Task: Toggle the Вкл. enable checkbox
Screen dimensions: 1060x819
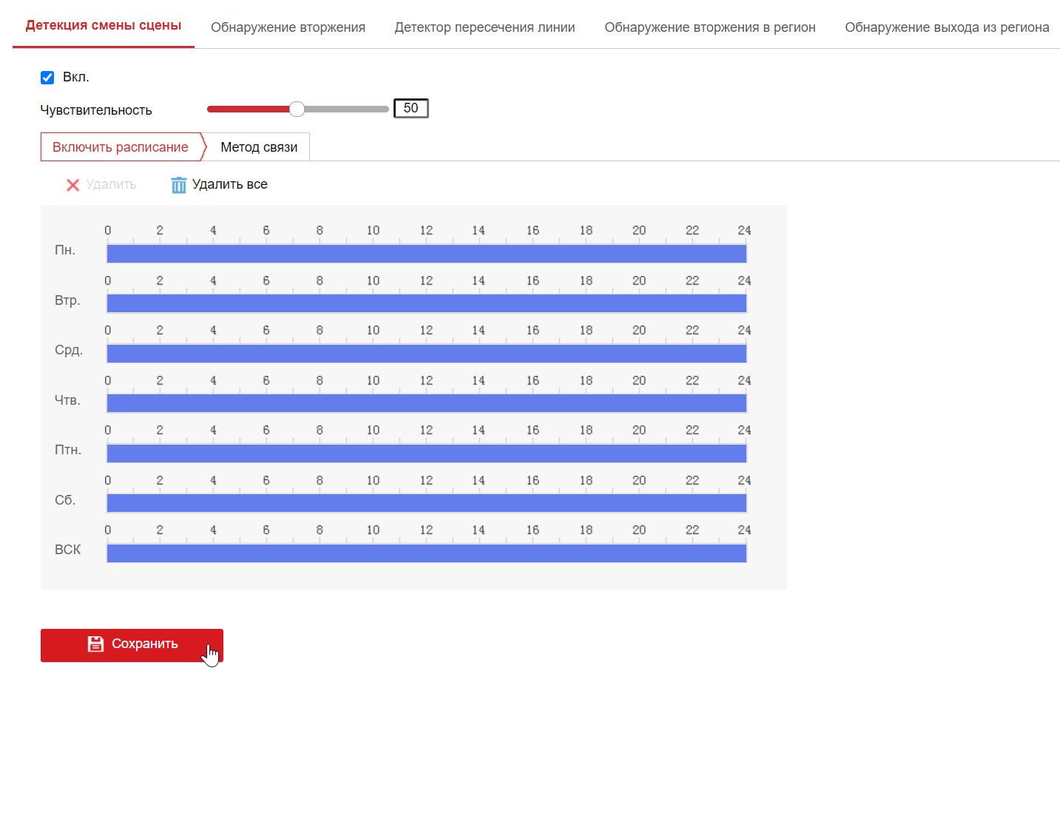Action: (47, 78)
